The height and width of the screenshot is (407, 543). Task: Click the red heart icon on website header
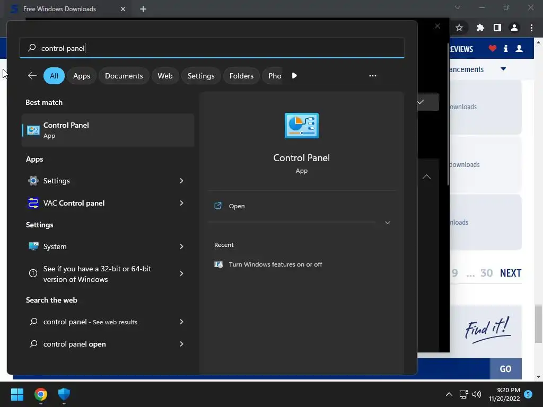click(493, 48)
